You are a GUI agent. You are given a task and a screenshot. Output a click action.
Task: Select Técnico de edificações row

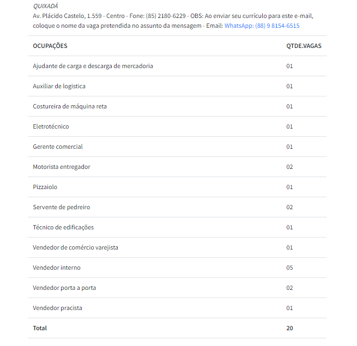click(x=63, y=227)
